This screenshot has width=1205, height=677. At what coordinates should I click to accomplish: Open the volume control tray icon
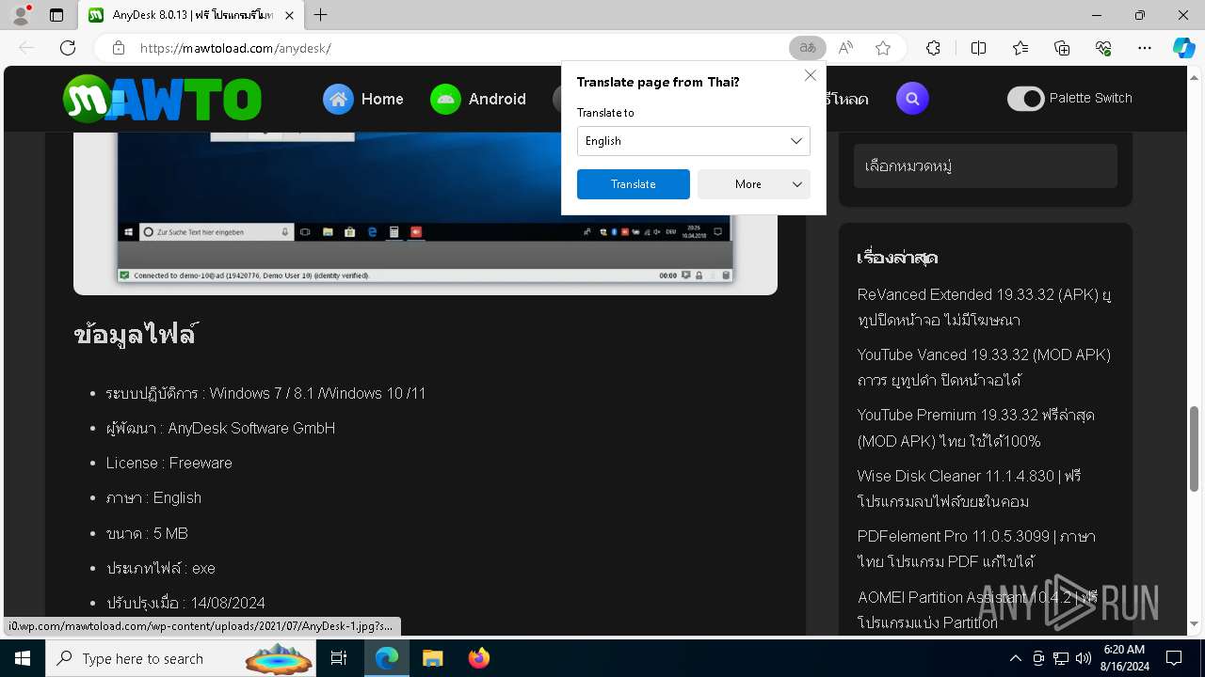(x=1083, y=658)
